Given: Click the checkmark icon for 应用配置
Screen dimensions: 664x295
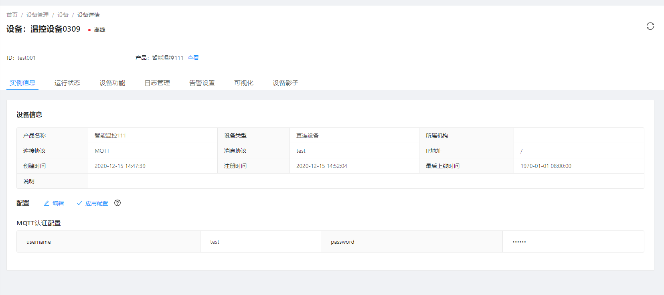Looking at the screenshot, I should [x=79, y=203].
